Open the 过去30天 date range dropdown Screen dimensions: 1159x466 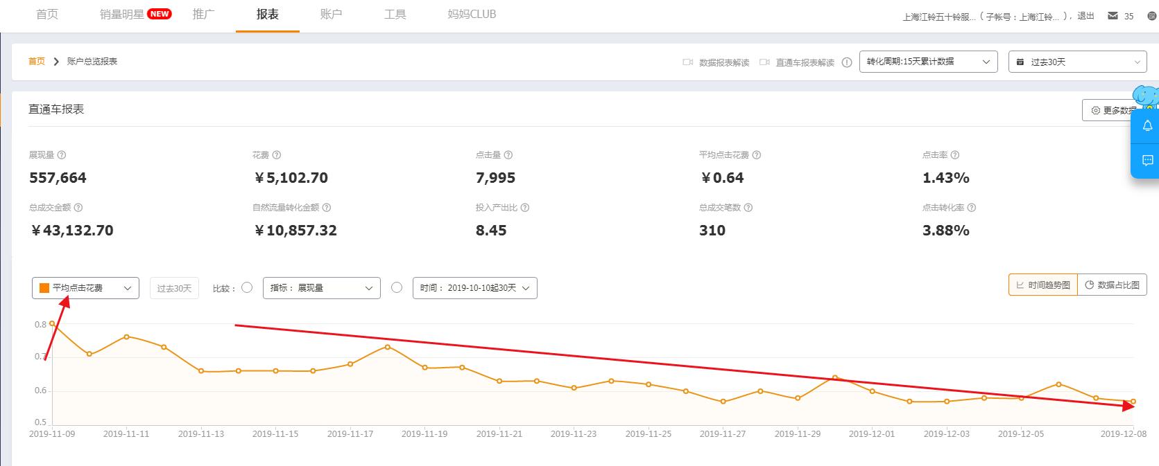coord(1077,62)
